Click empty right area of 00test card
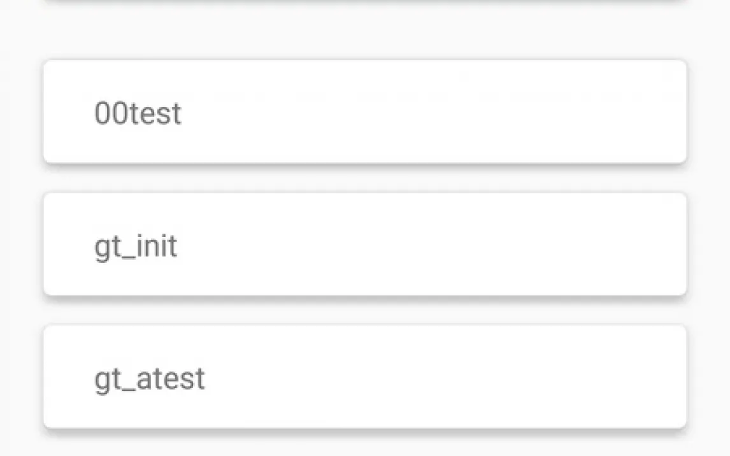The width and height of the screenshot is (730, 456). (541, 112)
